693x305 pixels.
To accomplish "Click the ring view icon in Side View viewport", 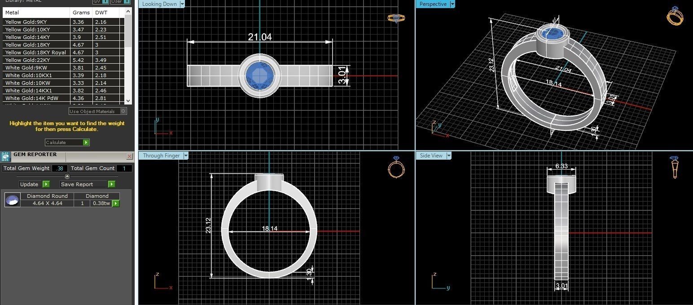I will [x=674, y=167].
